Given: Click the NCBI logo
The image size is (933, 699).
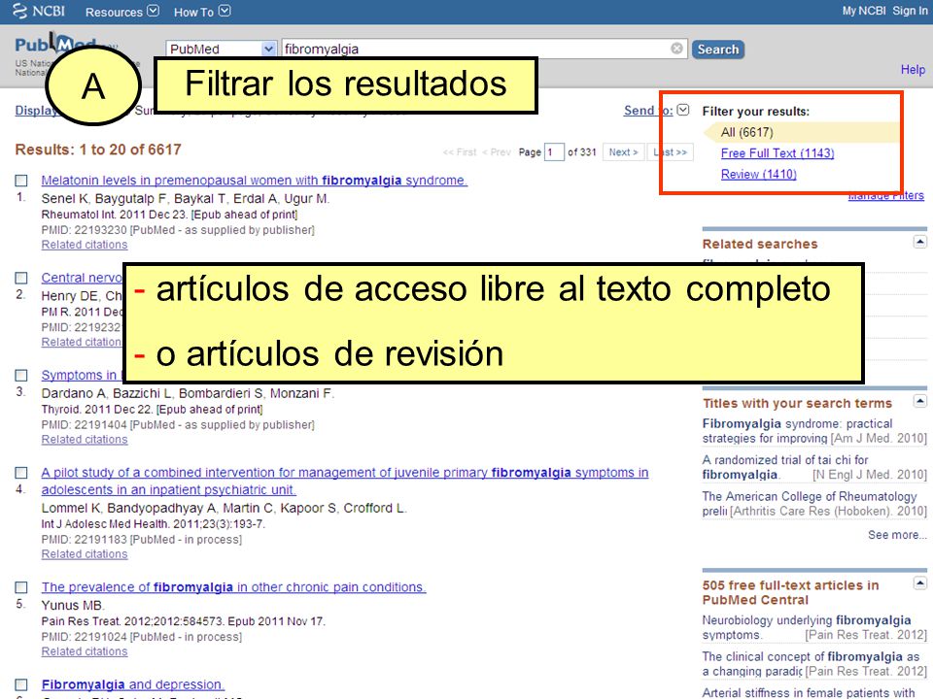Looking at the screenshot, I should click(x=39, y=12).
